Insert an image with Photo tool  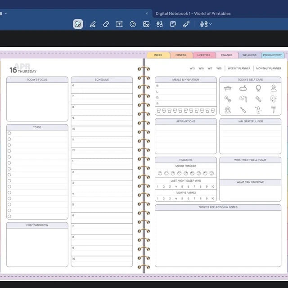click(x=146, y=24)
